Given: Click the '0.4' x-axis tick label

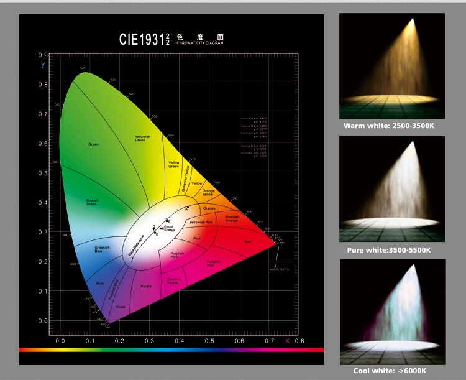Looking at the screenshot, I should [x=179, y=341].
